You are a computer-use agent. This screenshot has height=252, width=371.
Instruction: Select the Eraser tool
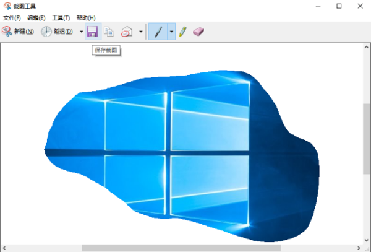click(198, 32)
